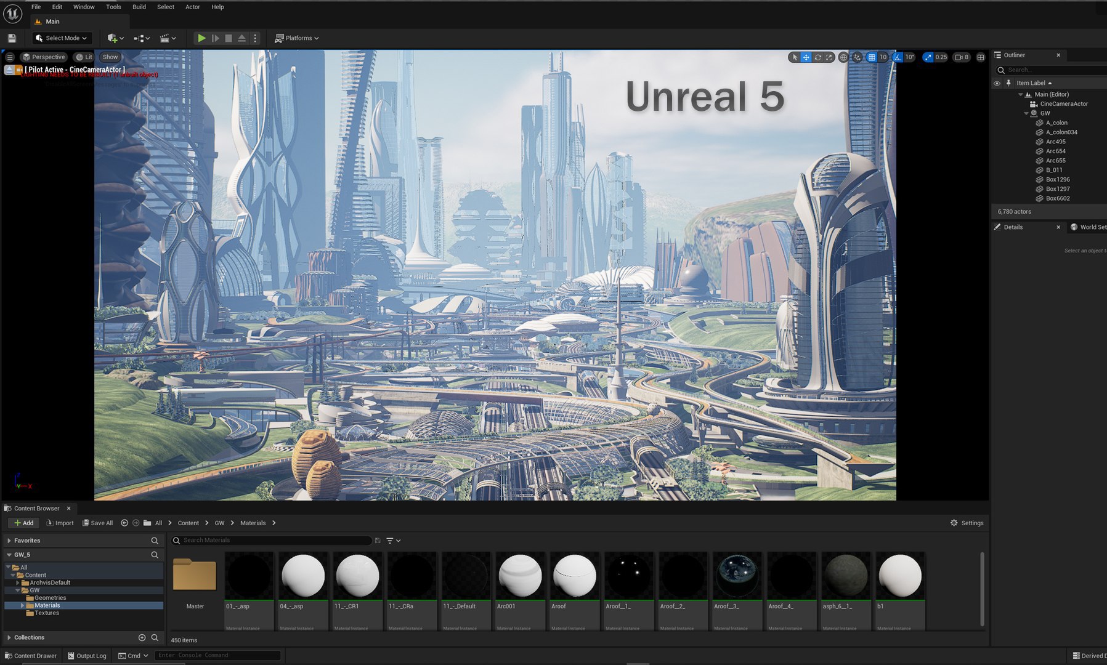Open the Content Browser filter dropdown
Screen dimensions: 1107x665
point(394,541)
